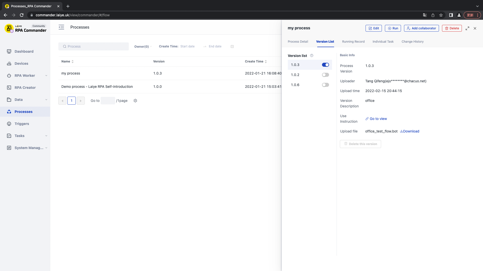This screenshot has width=483, height=271.
Task: Click the Edit button
Action: tap(374, 28)
